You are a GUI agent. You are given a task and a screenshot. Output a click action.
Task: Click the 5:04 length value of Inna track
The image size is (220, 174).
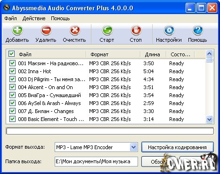(x=148, y=71)
